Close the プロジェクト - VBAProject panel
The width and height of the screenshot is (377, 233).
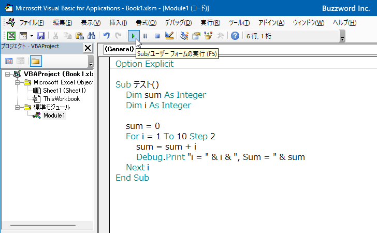tap(88, 48)
